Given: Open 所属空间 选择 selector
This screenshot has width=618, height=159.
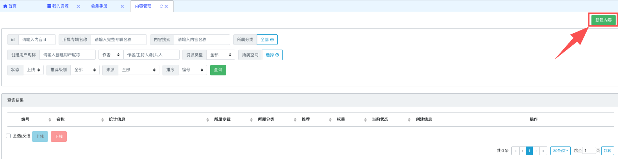Looking at the screenshot, I should click(x=272, y=55).
